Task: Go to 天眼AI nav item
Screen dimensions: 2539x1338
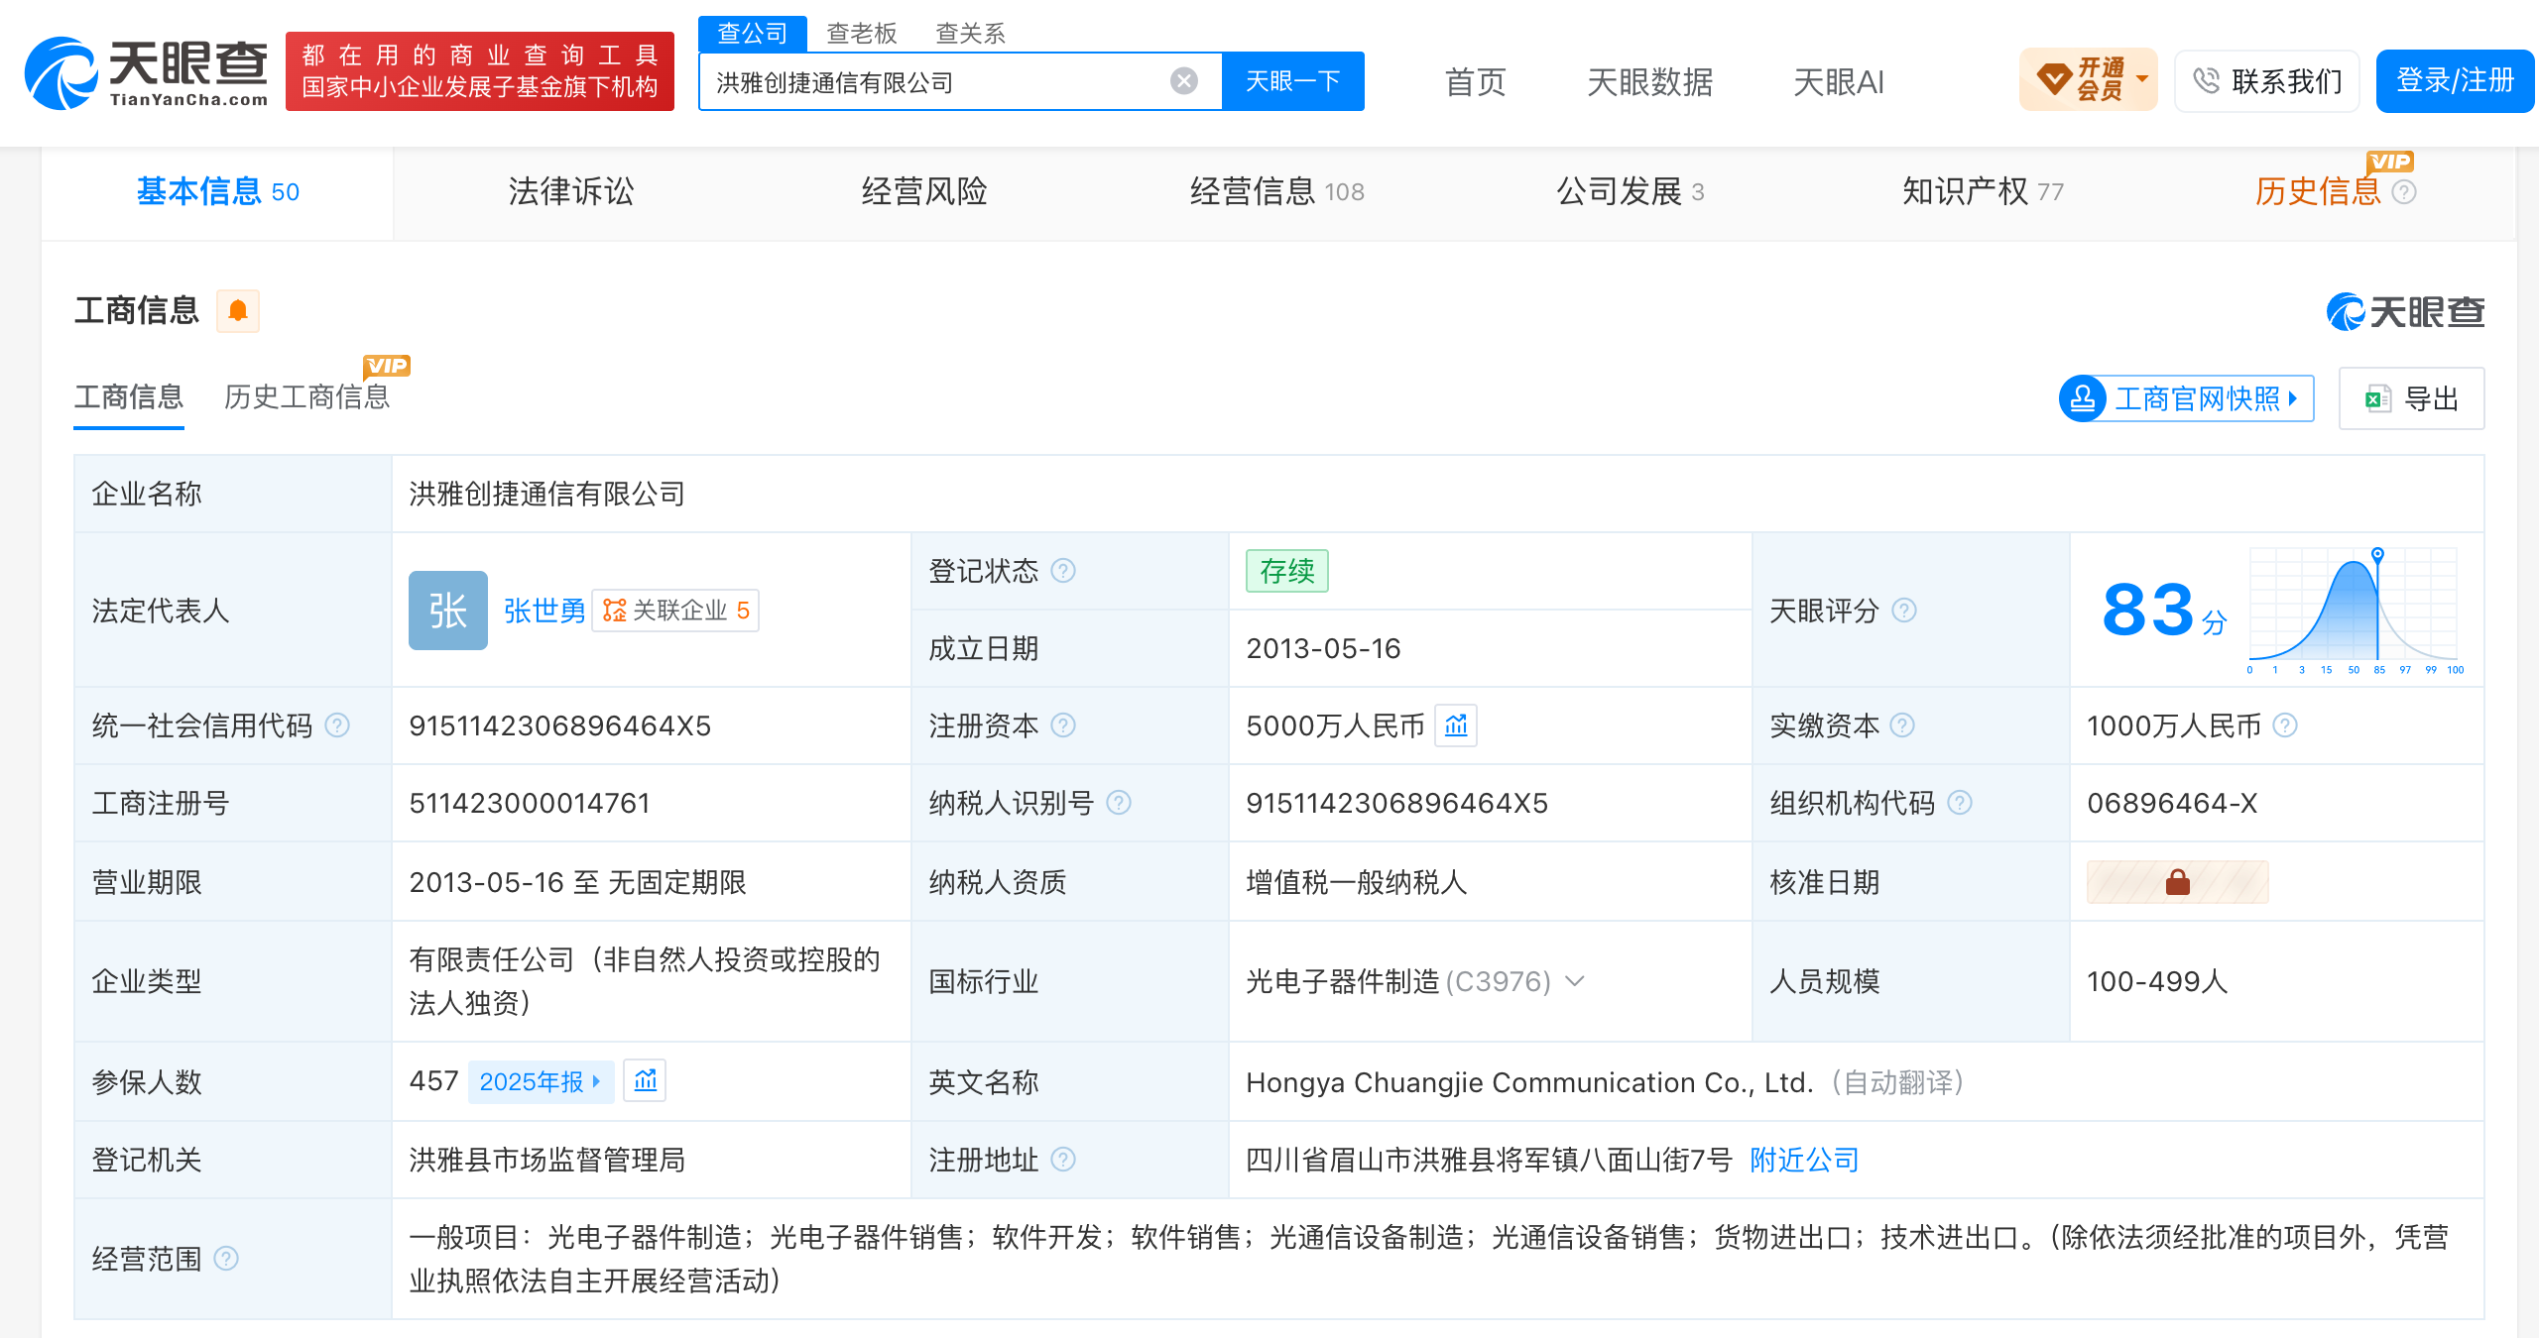Action: [1839, 82]
